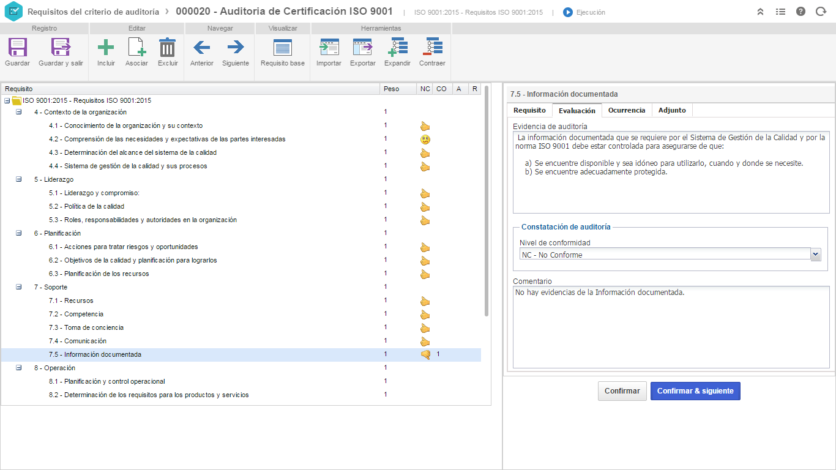Screen dimensions: 836x470
Task: Collapse the 8 - Operación tree node
Action: 18,367
